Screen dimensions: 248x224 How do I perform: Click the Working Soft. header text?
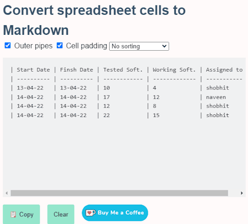(174, 70)
